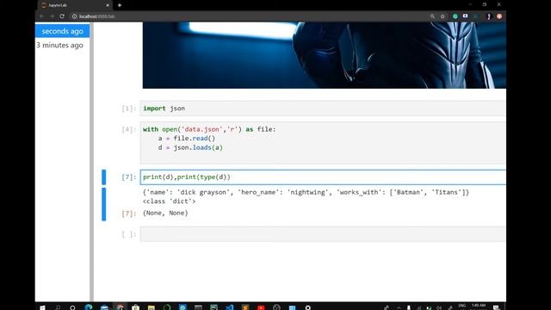Open the taskbar clock showing 1:49 AM
Image resolution: width=551 pixels, height=310 pixels.
tap(479, 307)
